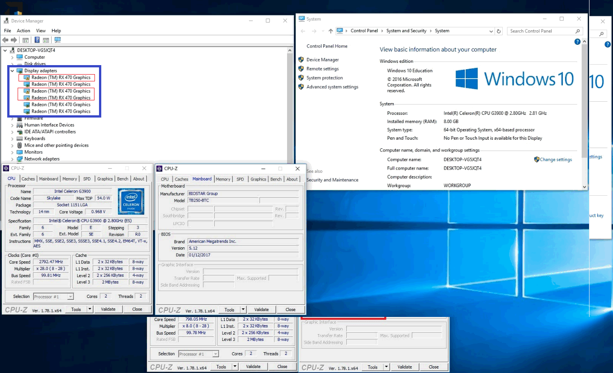Click the Computer category icon in device tree
613x373 pixels.
point(19,57)
